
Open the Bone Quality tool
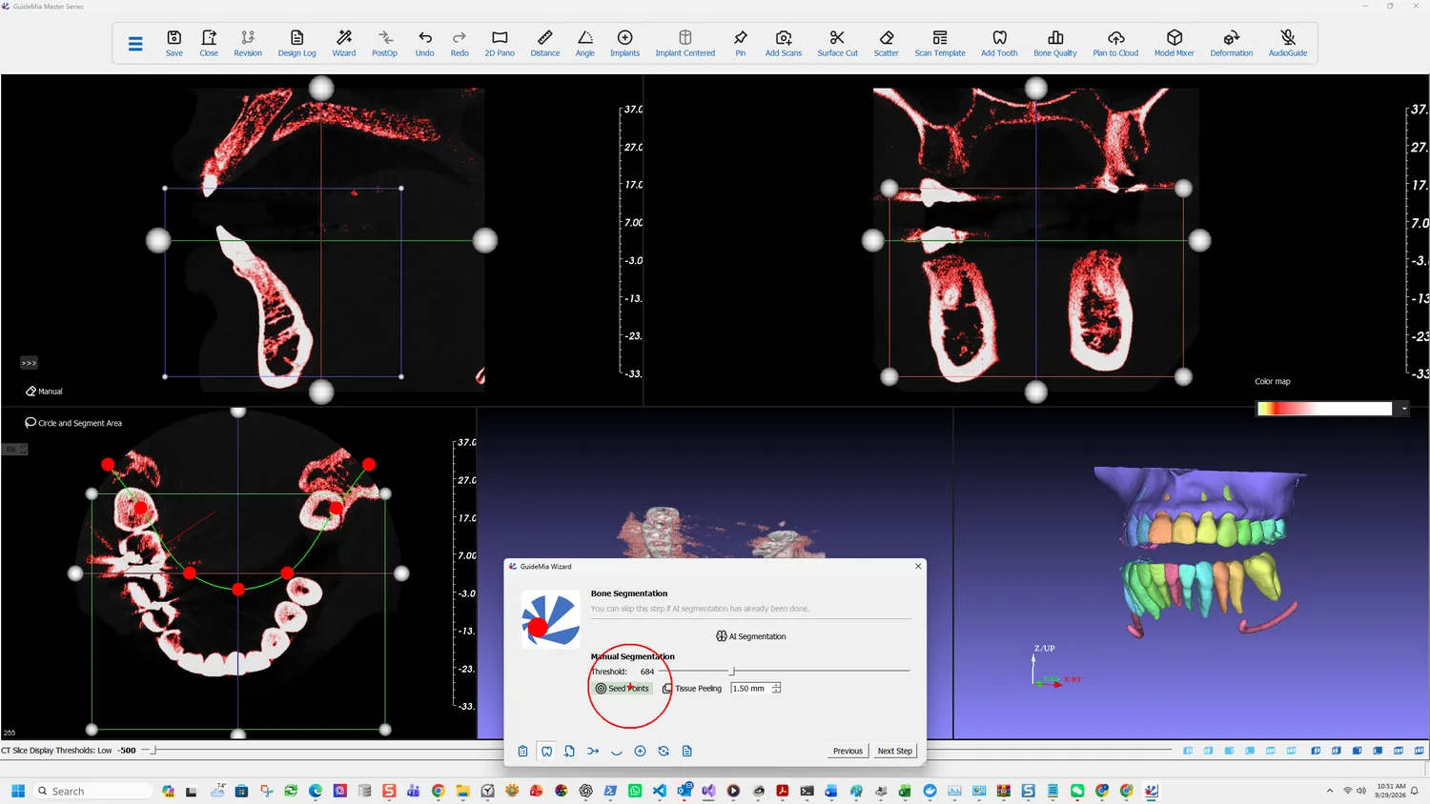(x=1055, y=43)
